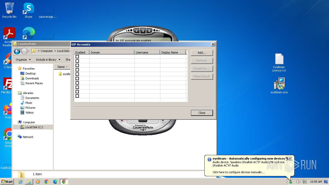This screenshot has width=329, height=185.
Task: Select the Microsoft Edge desktop icon
Action: (x=29, y=33)
